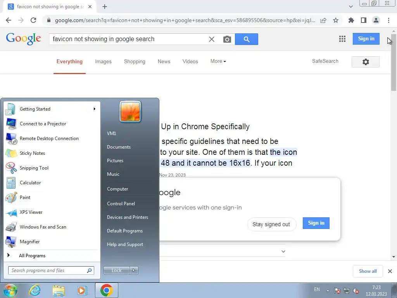This screenshot has height=298, width=397.
Task: Click Sign in button in Google header
Action: click(x=366, y=39)
